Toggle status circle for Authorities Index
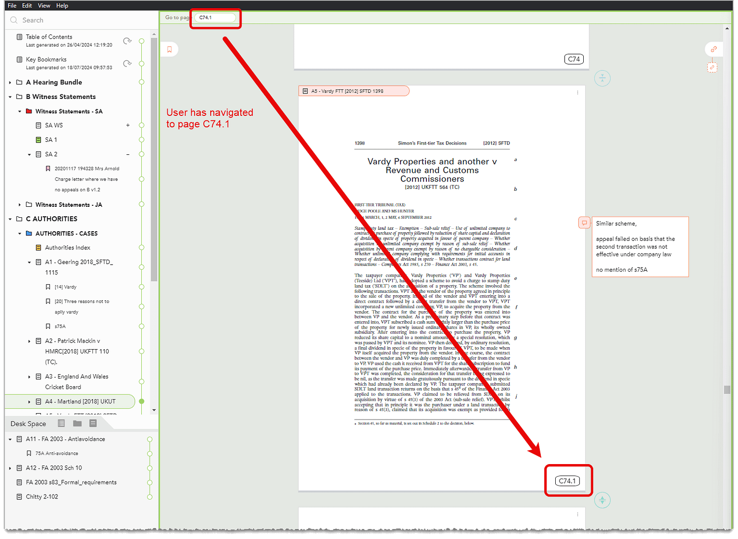 click(x=142, y=248)
